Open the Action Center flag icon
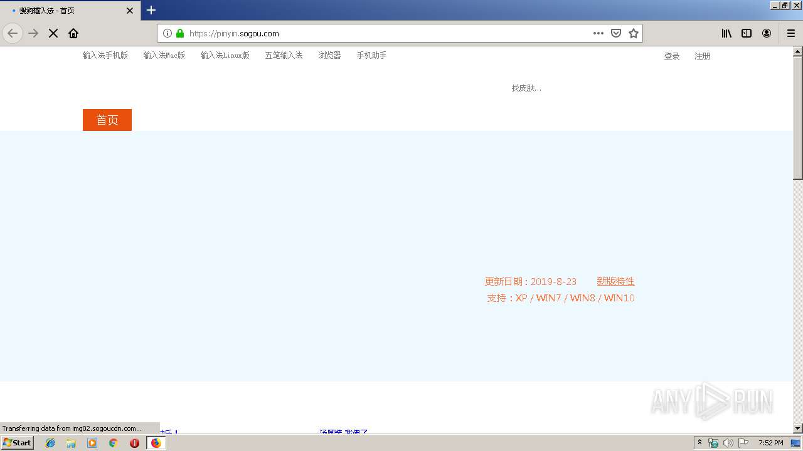Screen dimensions: 803x451 coord(743,443)
